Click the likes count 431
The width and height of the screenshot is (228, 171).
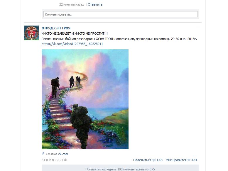tap(194, 160)
